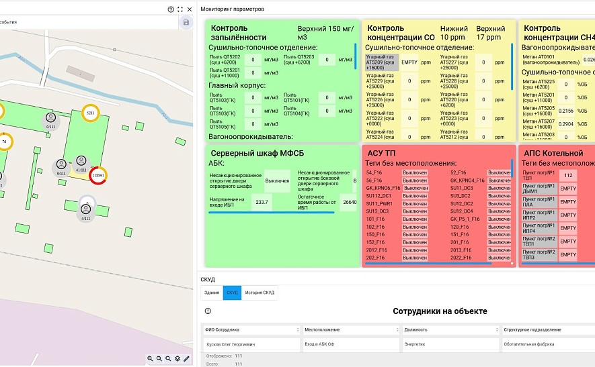Click the Метан AT5205 value 0.2156

[x=566, y=111]
